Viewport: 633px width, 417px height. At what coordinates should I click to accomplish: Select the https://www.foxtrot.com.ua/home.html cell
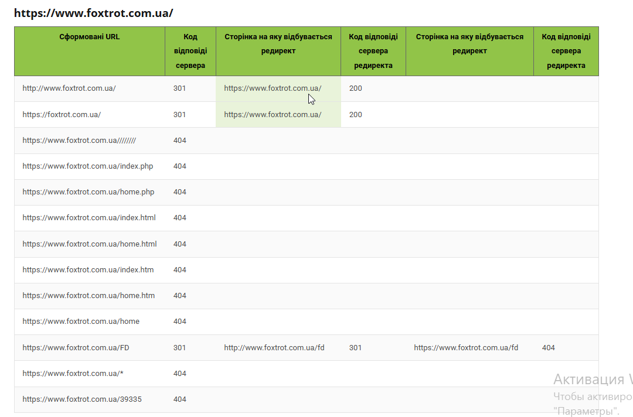[90, 244]
